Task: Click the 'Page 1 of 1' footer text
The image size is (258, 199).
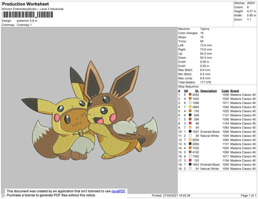Action: [x=249, y=196]
